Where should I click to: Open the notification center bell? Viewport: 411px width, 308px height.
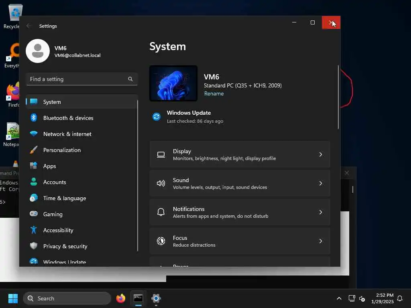400,298
